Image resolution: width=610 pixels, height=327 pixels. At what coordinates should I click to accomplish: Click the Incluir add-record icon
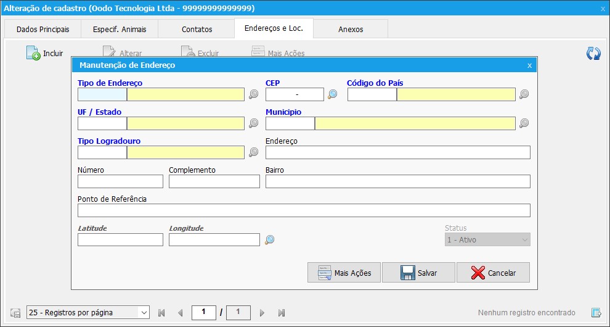(x=33, y=53)
